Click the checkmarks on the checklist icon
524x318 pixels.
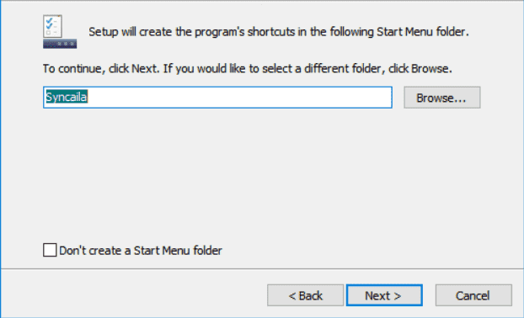50,23
